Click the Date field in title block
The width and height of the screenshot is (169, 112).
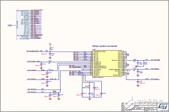(133, 110)
